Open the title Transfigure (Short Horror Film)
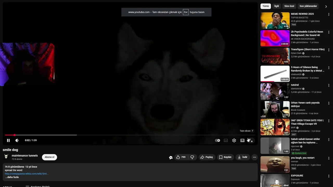 [x=308, y=50]
